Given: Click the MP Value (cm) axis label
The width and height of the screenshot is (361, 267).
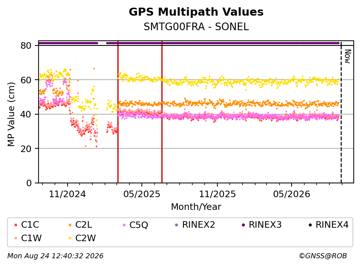Looking at the screenshot, I should (x=11, y=114).
